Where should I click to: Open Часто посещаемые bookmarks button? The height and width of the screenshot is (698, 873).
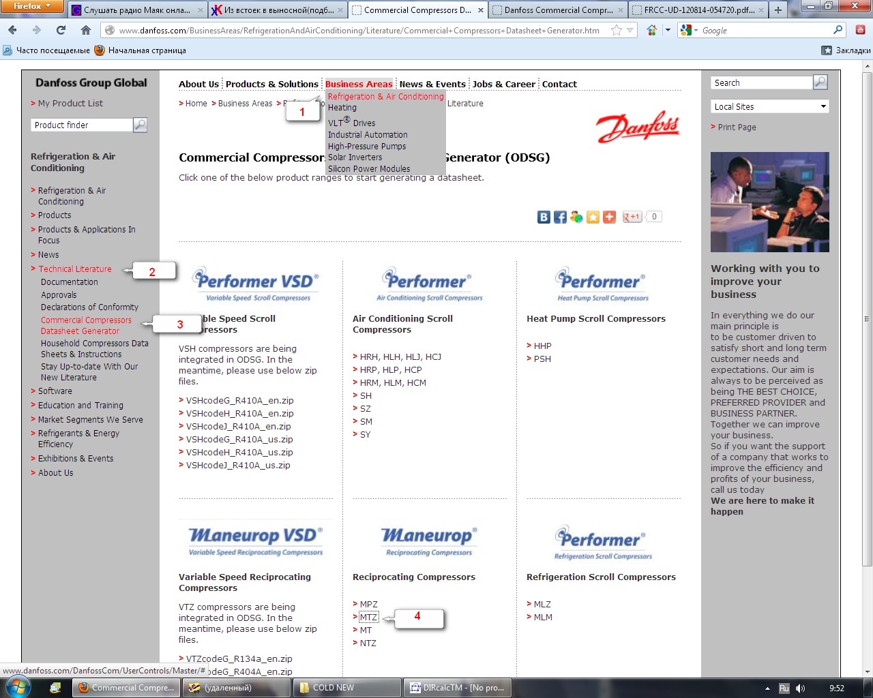click(x=46, y=50)
